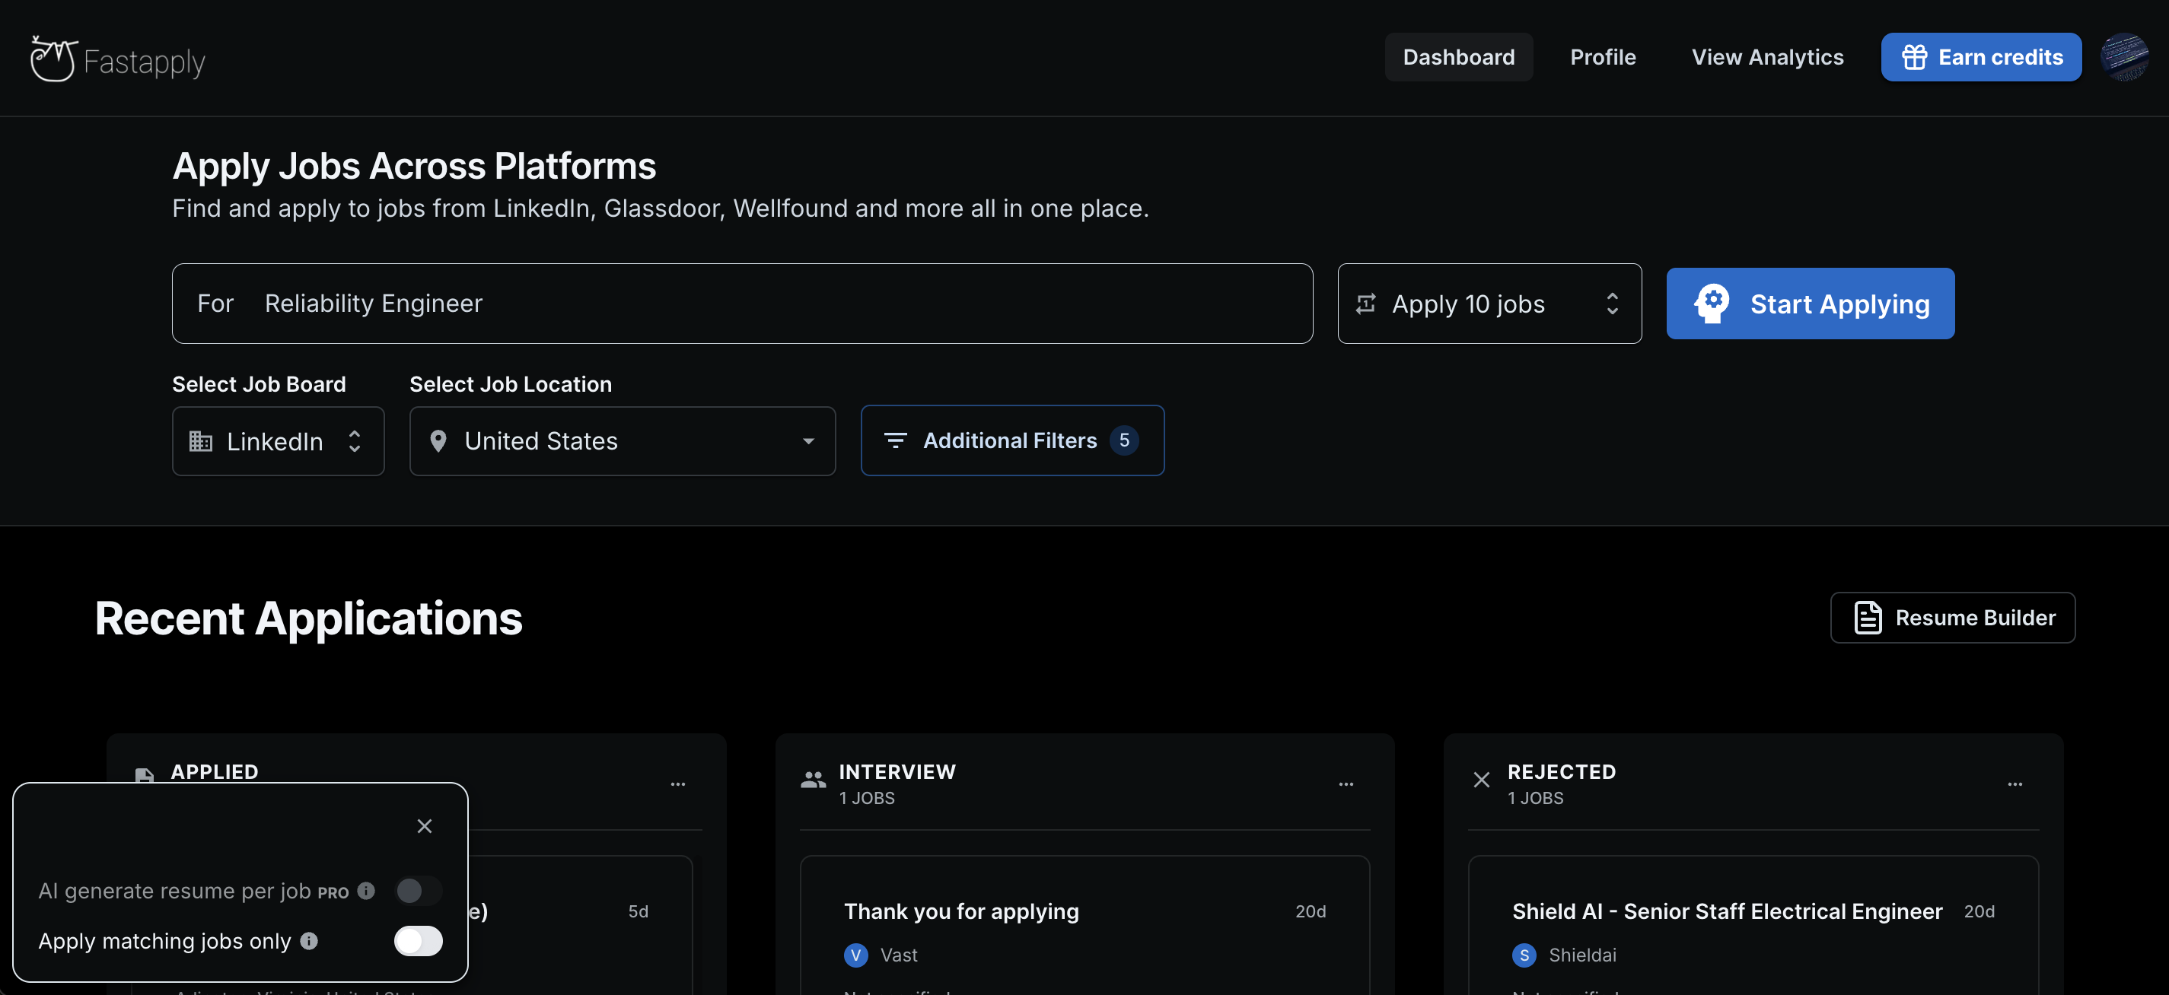
Task: Click the INTERVIEW column heading
Action: 897,772
